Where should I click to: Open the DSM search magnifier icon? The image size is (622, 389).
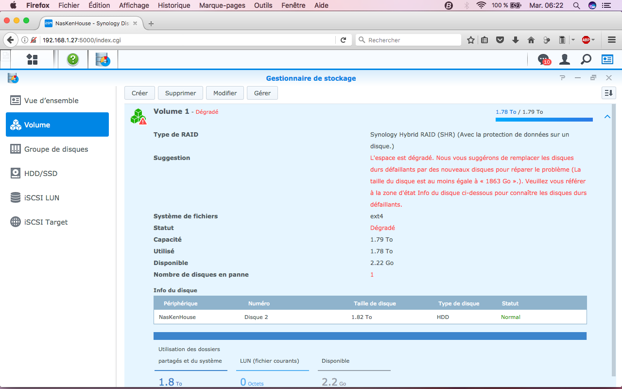586,59
